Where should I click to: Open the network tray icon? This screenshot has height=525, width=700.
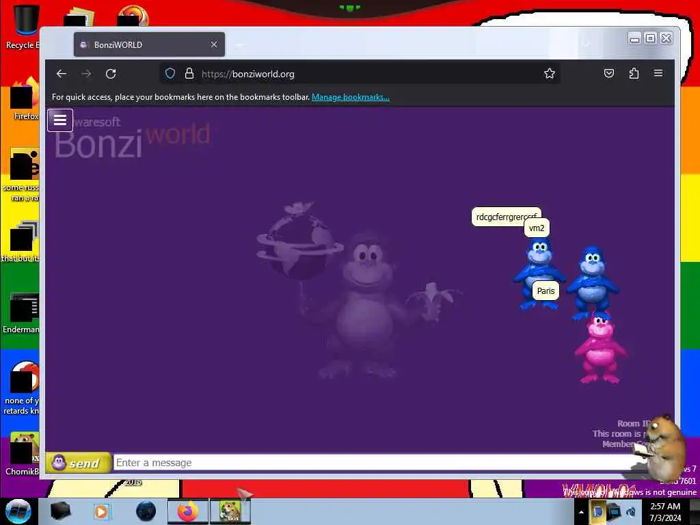615,511
